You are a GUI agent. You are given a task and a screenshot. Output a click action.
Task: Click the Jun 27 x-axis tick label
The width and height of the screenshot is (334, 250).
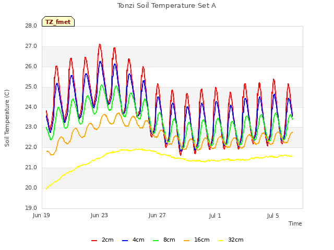click(x=157, y=215)
